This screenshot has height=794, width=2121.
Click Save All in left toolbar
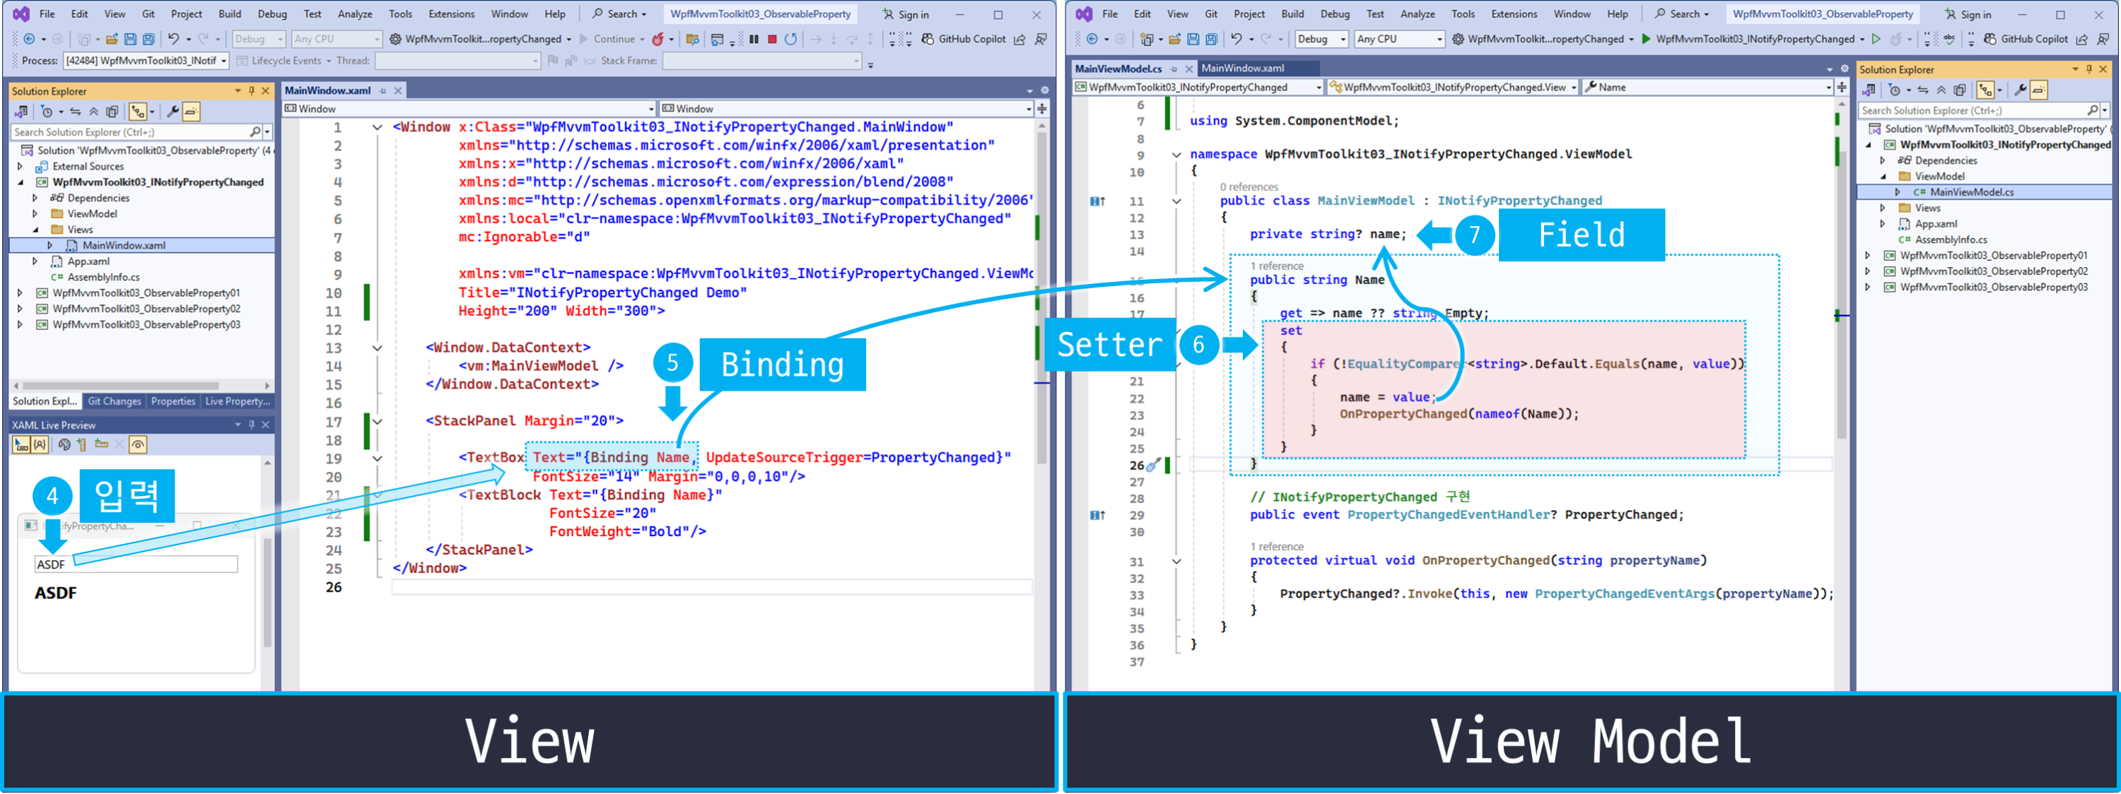(x=148, y=39)
